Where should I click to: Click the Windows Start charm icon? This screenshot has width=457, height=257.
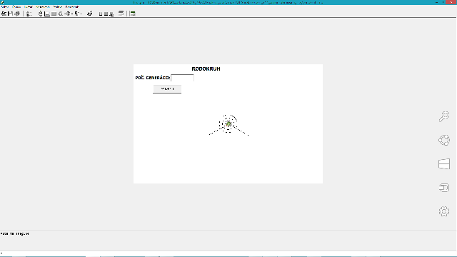point(444,163)
